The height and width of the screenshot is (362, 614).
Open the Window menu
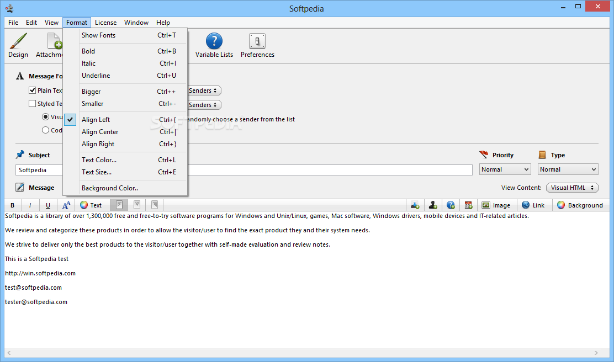(x=136, y=22)
